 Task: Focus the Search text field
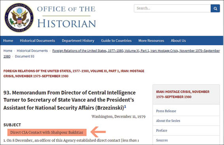point(172,8)
